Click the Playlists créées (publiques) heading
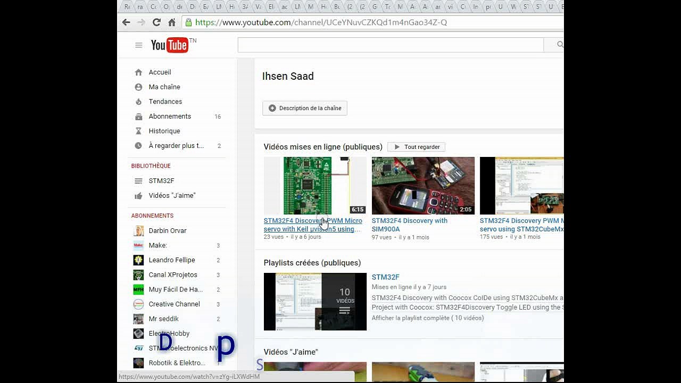 [x=312, y=263]
